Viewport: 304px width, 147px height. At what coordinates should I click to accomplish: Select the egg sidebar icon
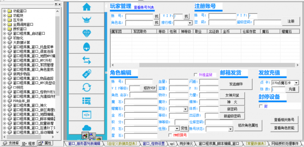87,47
